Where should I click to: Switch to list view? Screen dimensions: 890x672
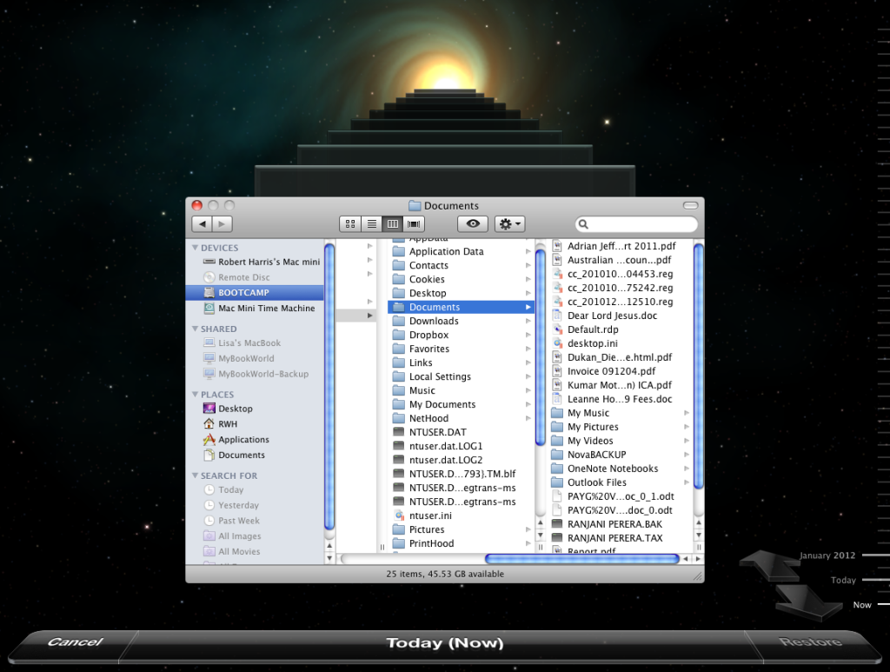click(x=371, y=224)
